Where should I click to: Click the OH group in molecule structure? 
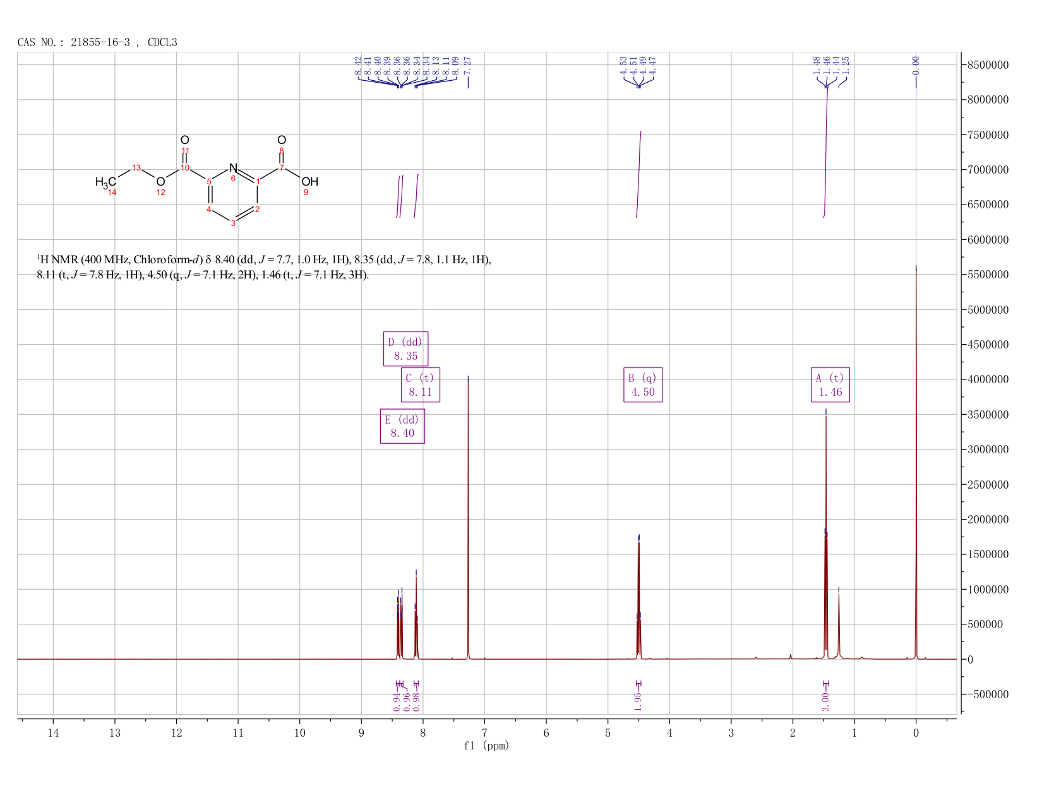point(309,182)
